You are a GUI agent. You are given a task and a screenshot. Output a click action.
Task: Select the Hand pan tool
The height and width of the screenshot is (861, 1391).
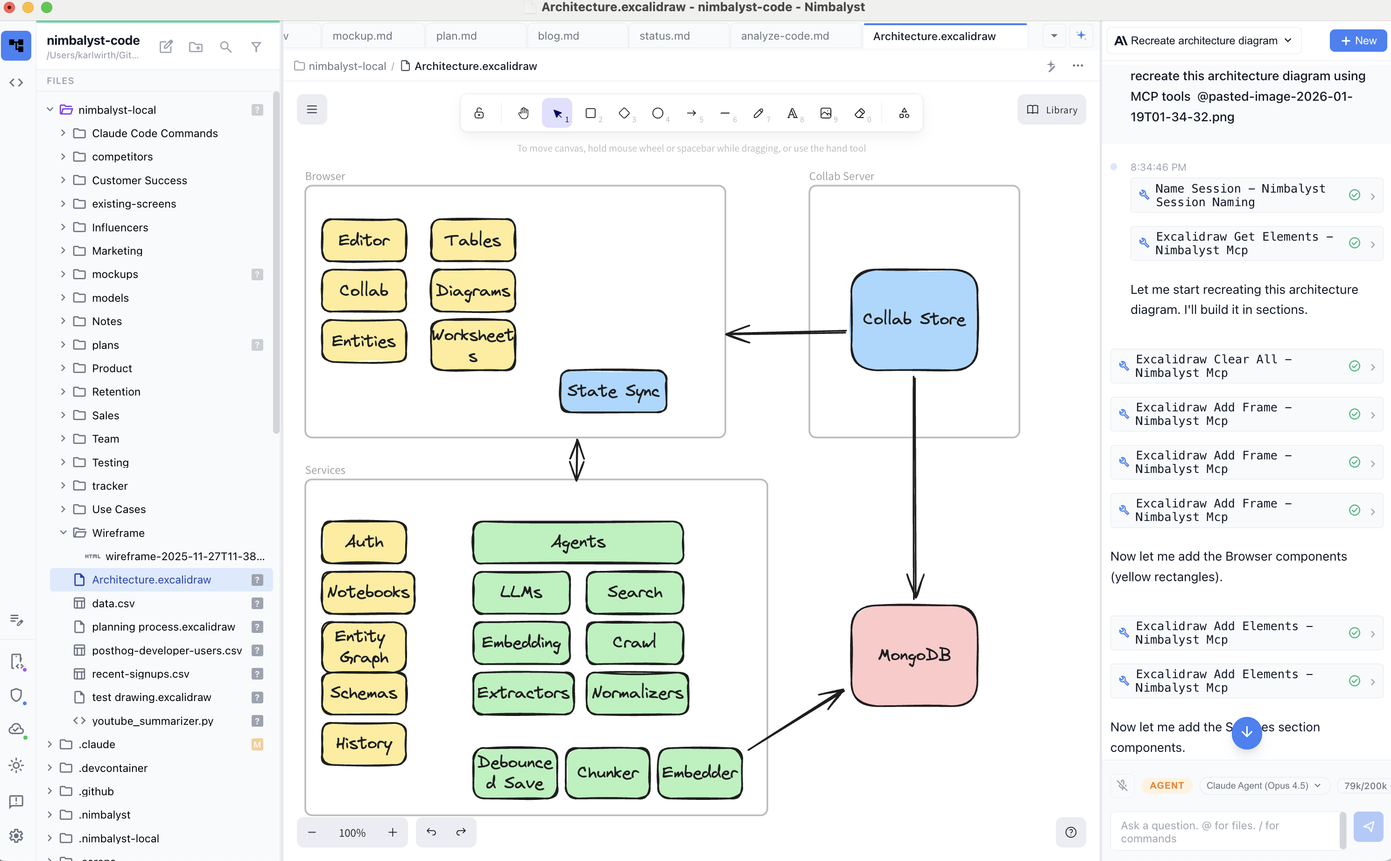(523, 113)
